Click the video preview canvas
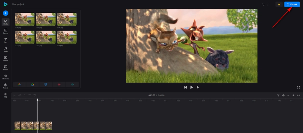The image size is (303, 133). click(191, 46)
